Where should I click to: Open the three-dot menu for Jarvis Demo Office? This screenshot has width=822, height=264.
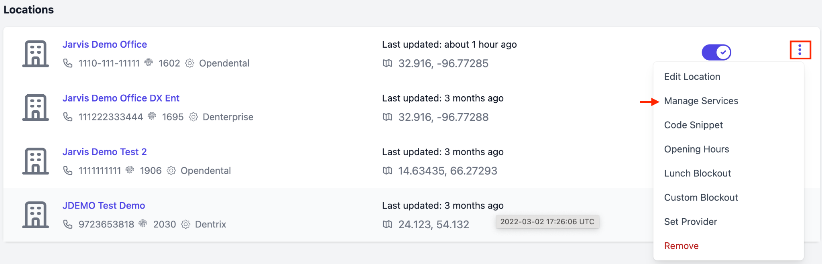800,50
